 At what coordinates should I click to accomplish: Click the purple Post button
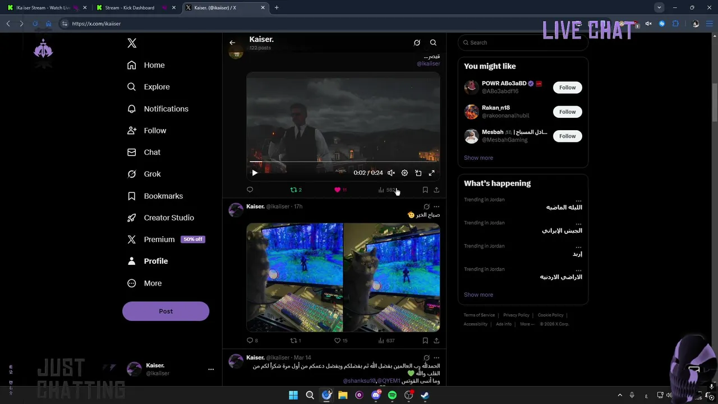tap(165, 311)
